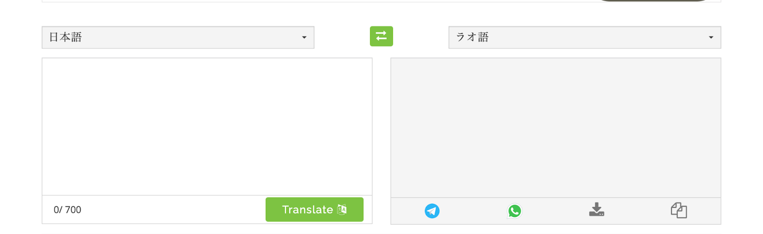Share translation via WhatsApp icon
The width and height of the screenshot is (763, 234).
[x=515, y=211]
